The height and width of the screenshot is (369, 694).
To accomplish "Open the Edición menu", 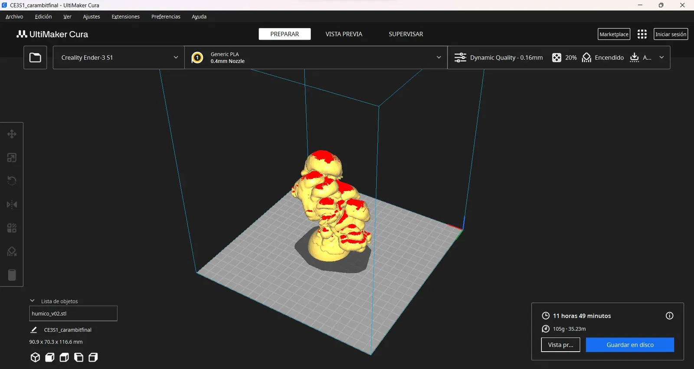I will pos(43,16).
